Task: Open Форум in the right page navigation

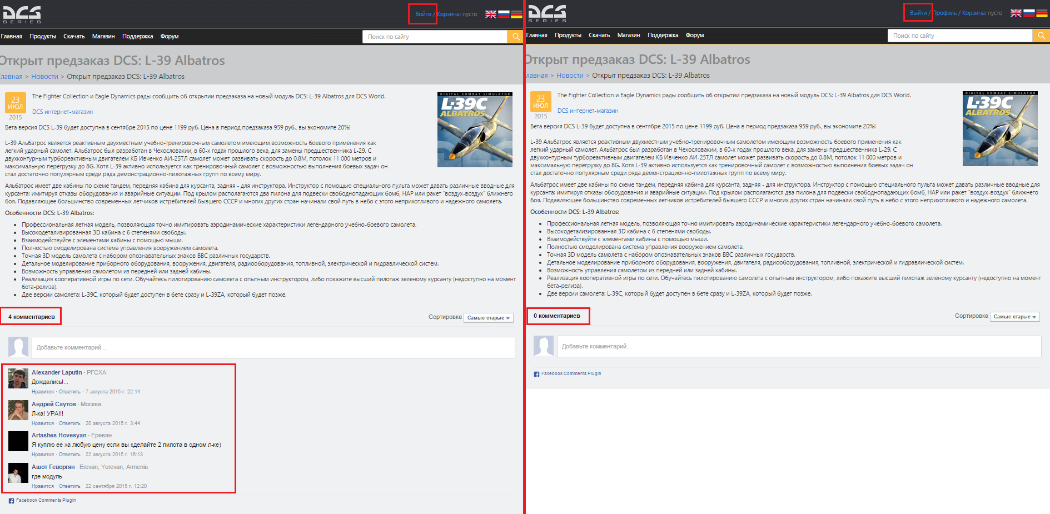Action: point(695,35)
